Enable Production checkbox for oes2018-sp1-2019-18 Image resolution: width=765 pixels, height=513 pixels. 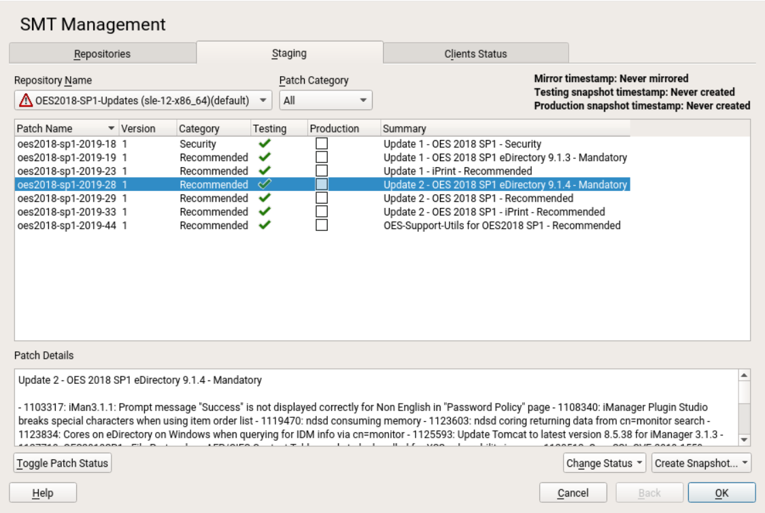[x=322, y=143]
